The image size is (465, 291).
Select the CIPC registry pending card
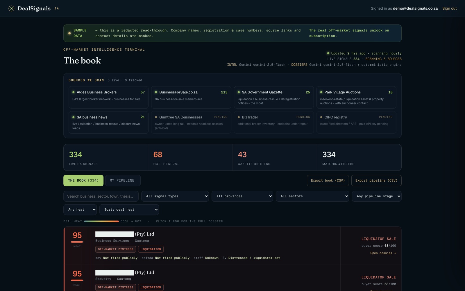click(356, 122)
